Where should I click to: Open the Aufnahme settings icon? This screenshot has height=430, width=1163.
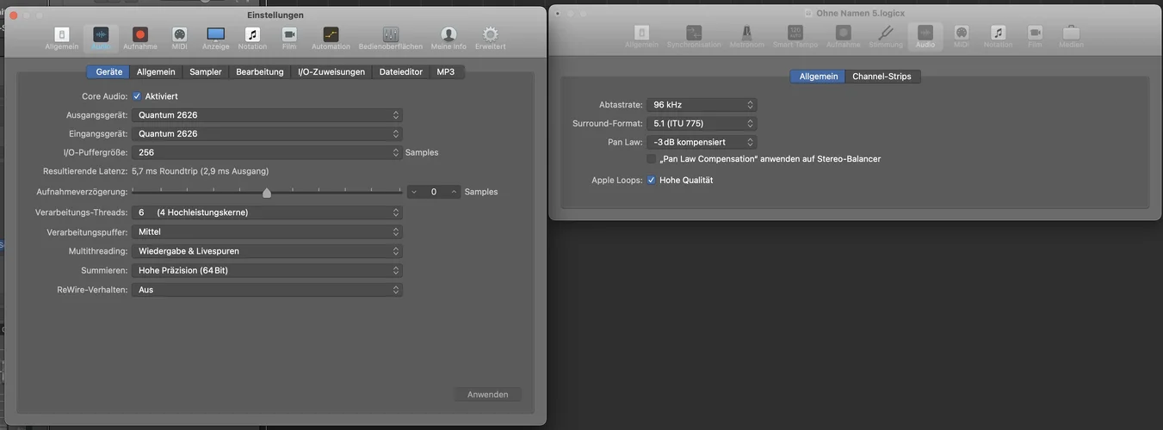pyautogui.click(x=140, y=38)
